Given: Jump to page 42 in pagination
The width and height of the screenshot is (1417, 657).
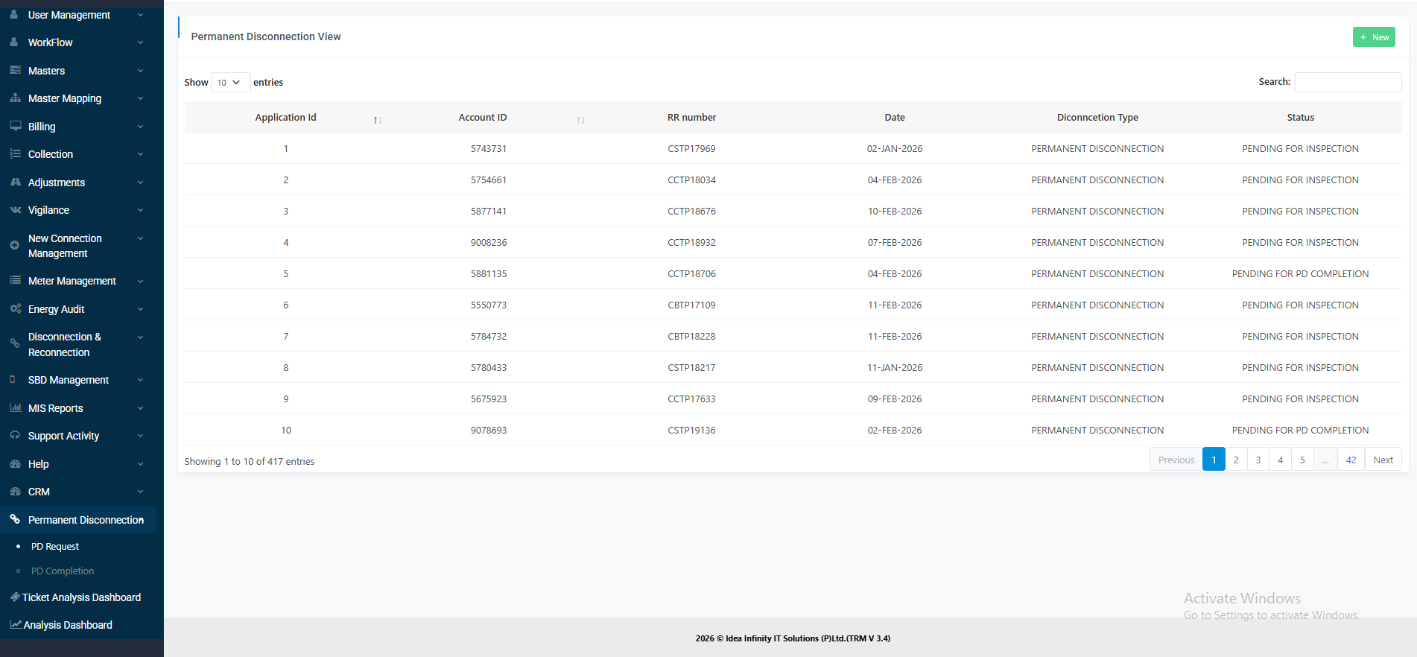Looking at the screenshot, I should [1351, 460].
